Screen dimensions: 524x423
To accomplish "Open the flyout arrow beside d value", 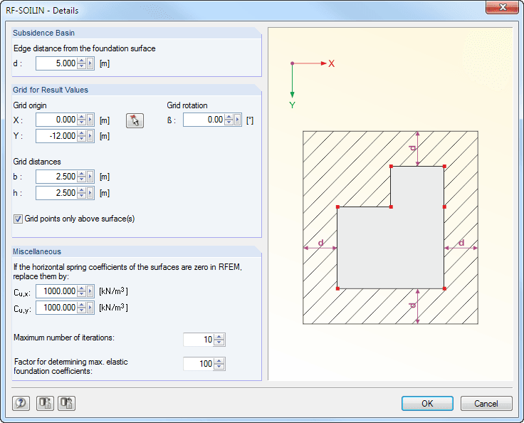I will click(x=90, y=63).
